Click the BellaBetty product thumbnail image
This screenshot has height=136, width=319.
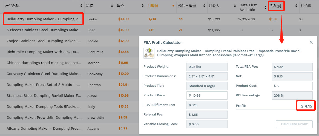coord(149,53)
